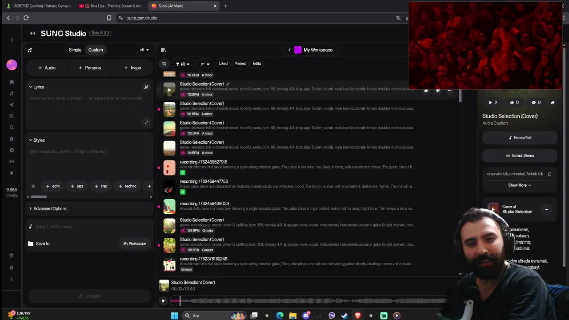Click Extract Stems

pyautogui.click(x=520, y=156)
